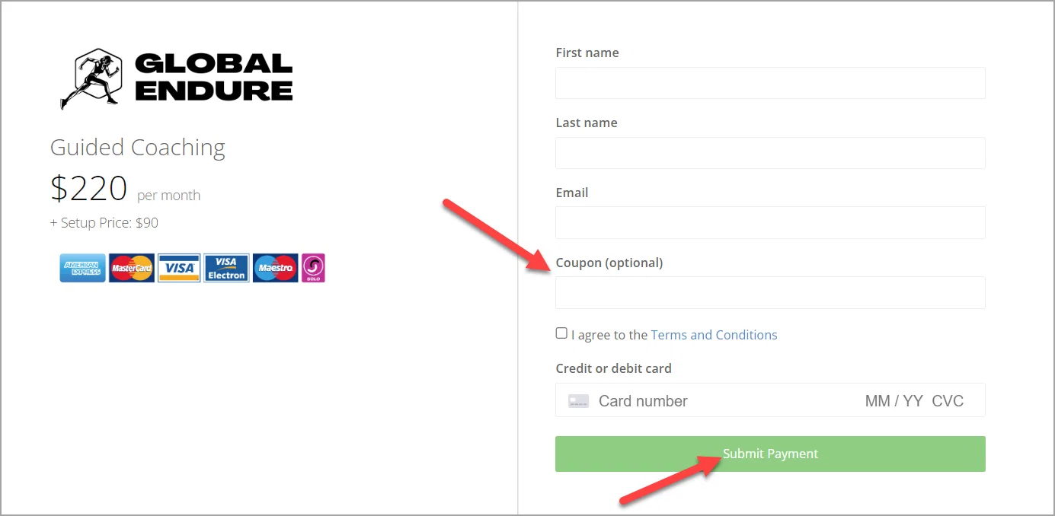The height and width of the screenshot is (516, 1055).
Task: Click the Visa Electron card icon
Action: (x=227, y=268)
